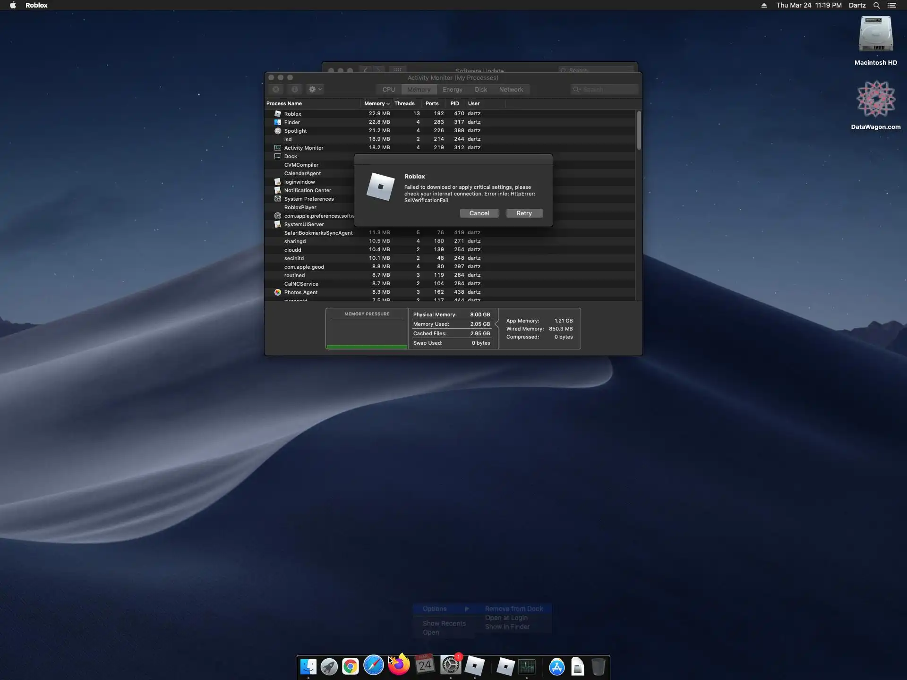Open Firefox from the Dock

tap(399, 666)
